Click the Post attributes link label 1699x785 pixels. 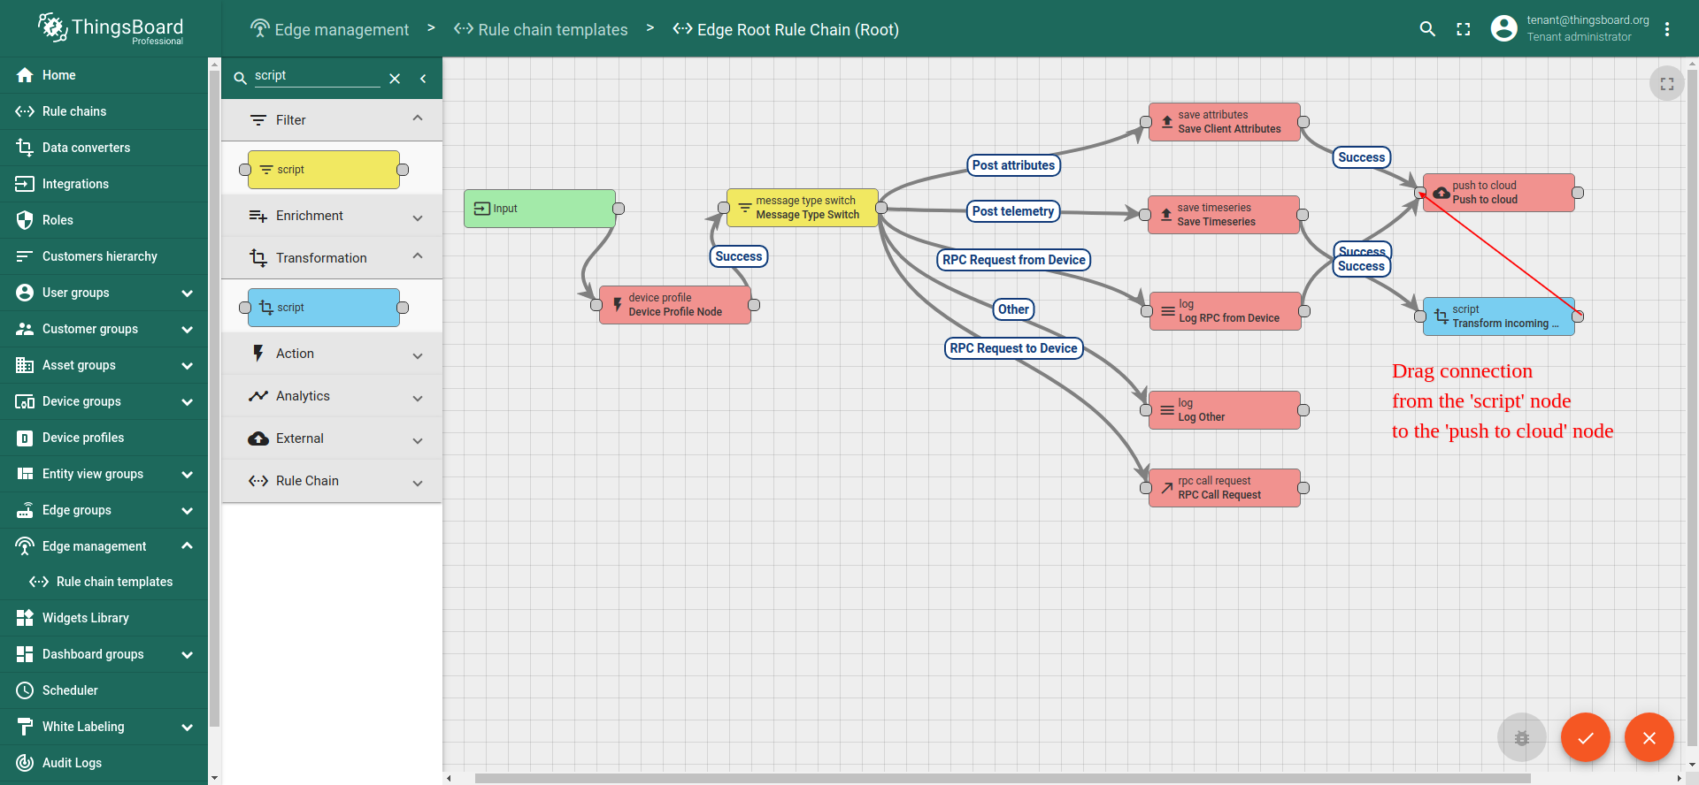coord(1013,165)
